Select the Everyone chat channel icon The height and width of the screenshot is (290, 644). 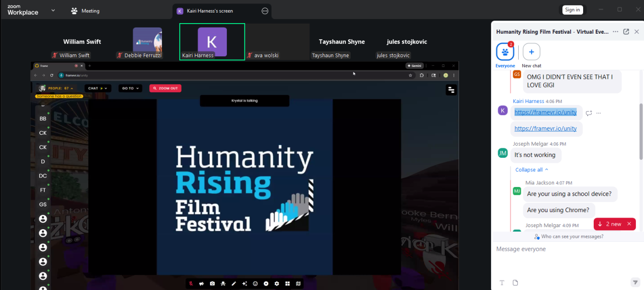pyautogui.click(x=505, y=52)
